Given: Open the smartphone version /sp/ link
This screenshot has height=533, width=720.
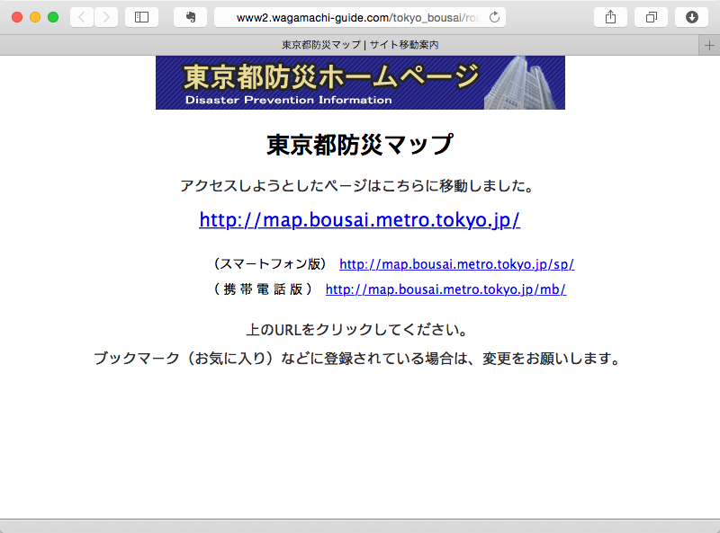Looking at the screenshot, I should click(x=456, y=264).
